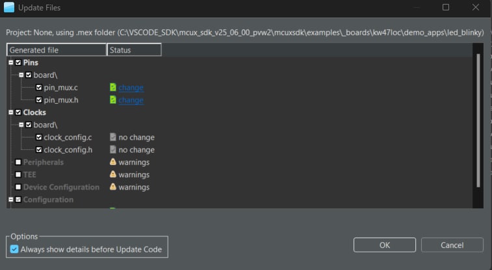The width and height of the screenshot is (492, 270).
Task: Click the green changed-file icon beside pin_mux.c
Action: coord(113,88)
